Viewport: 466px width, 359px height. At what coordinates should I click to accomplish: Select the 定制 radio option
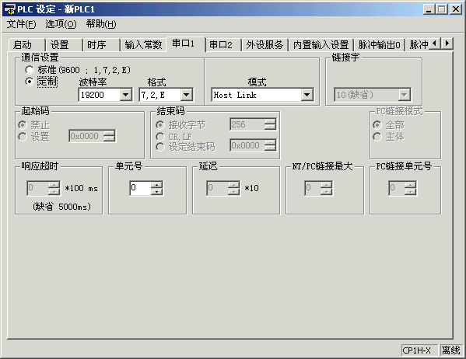click(30, 82)
